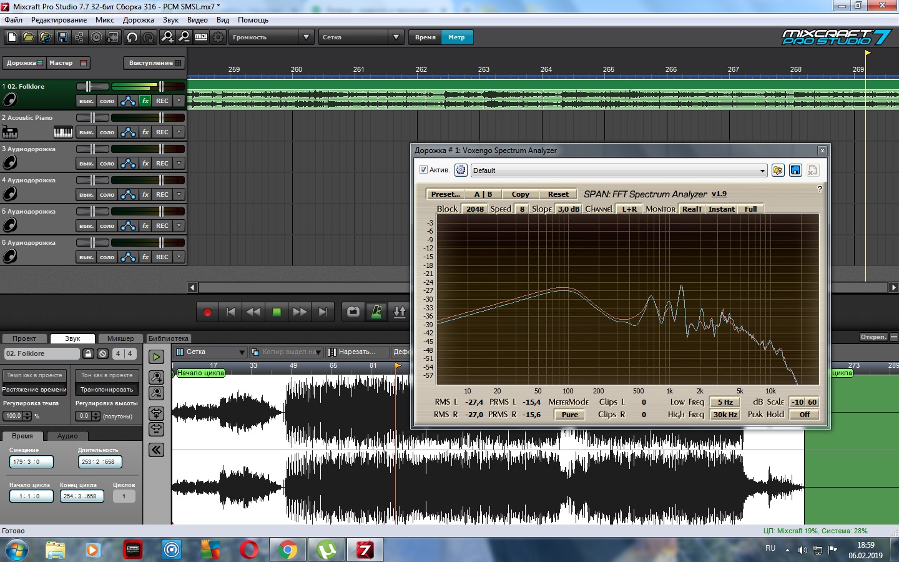
Task: Open the Копир.выдел.на dropdown
Action: coord(287,352)
